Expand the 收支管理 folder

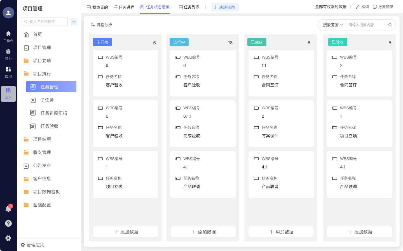click(42, 152)
